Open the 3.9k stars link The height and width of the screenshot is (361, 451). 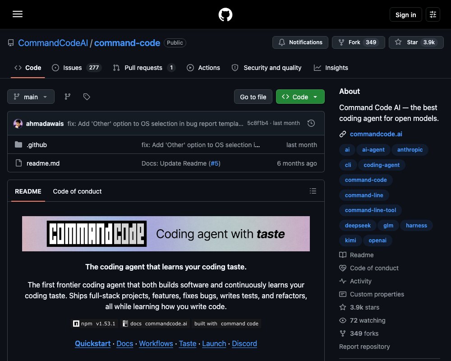pyautogui.click(x=359, y=307)
